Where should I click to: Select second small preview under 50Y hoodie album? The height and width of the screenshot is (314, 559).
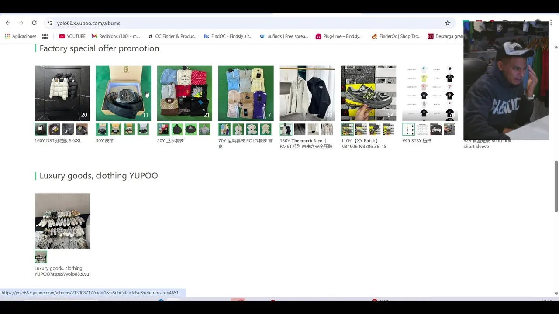coord(177,130)
